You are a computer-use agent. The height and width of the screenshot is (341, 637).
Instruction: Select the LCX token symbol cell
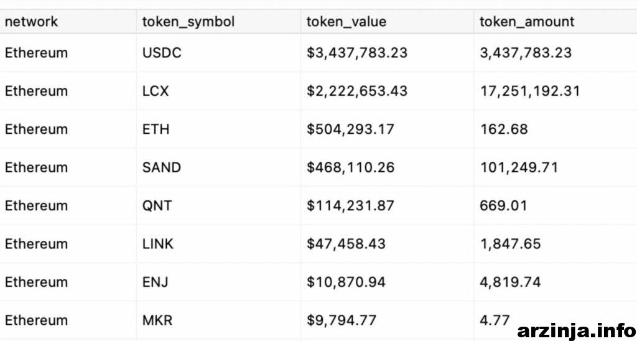(x=218, y=91)
